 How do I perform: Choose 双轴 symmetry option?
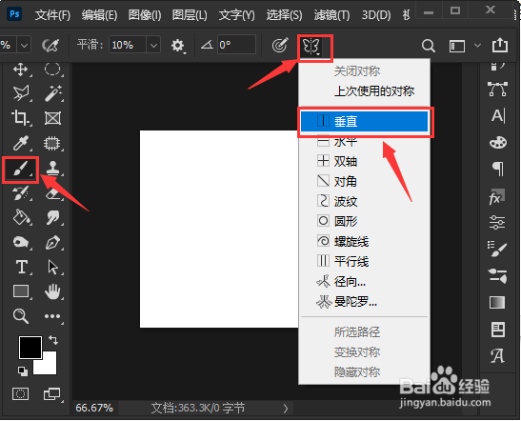tap(364, 162)
